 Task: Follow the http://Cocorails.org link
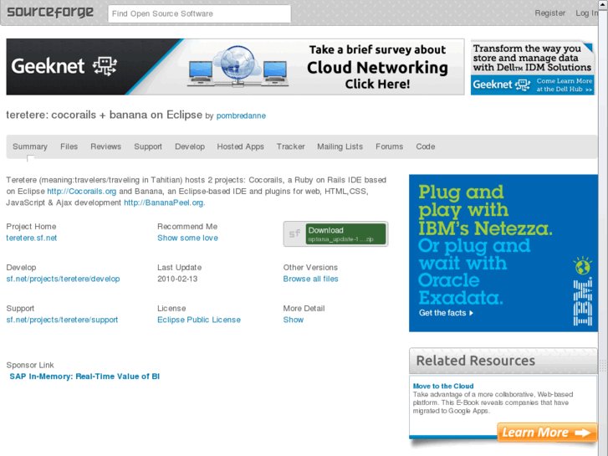coord(81,192)
